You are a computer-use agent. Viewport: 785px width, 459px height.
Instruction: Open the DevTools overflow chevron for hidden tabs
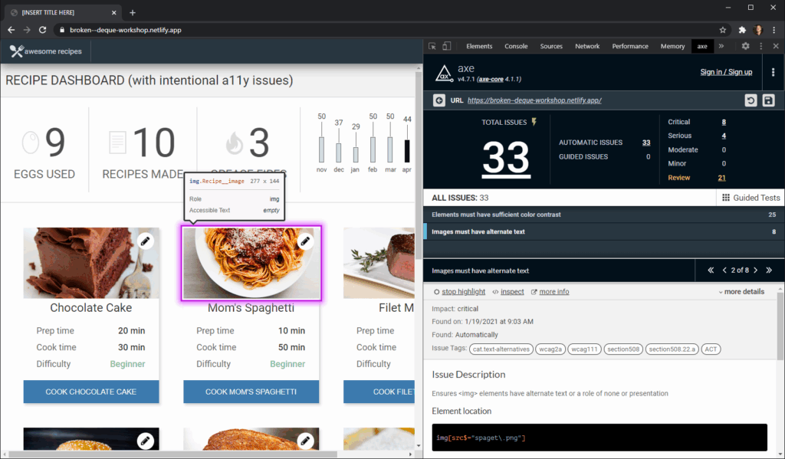point(721,46)
